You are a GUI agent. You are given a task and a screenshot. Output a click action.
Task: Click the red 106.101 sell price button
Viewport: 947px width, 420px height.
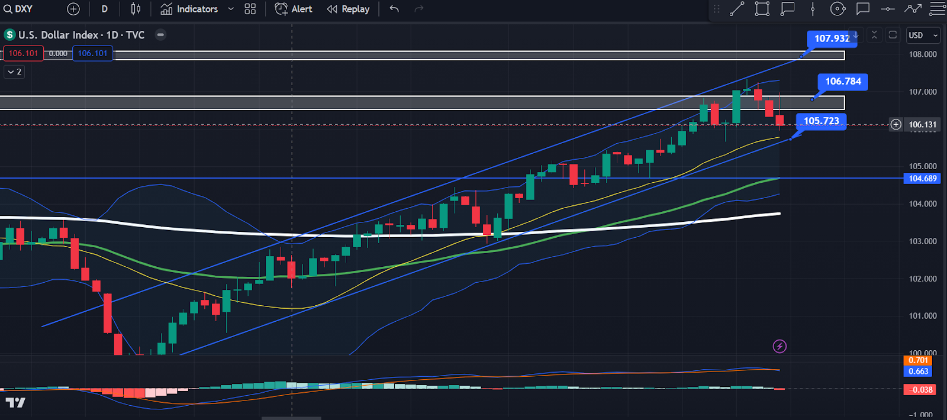[x=24, y=53]
